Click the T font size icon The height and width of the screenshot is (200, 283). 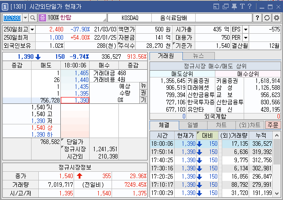pyautogui.click(x=242, y=7)
